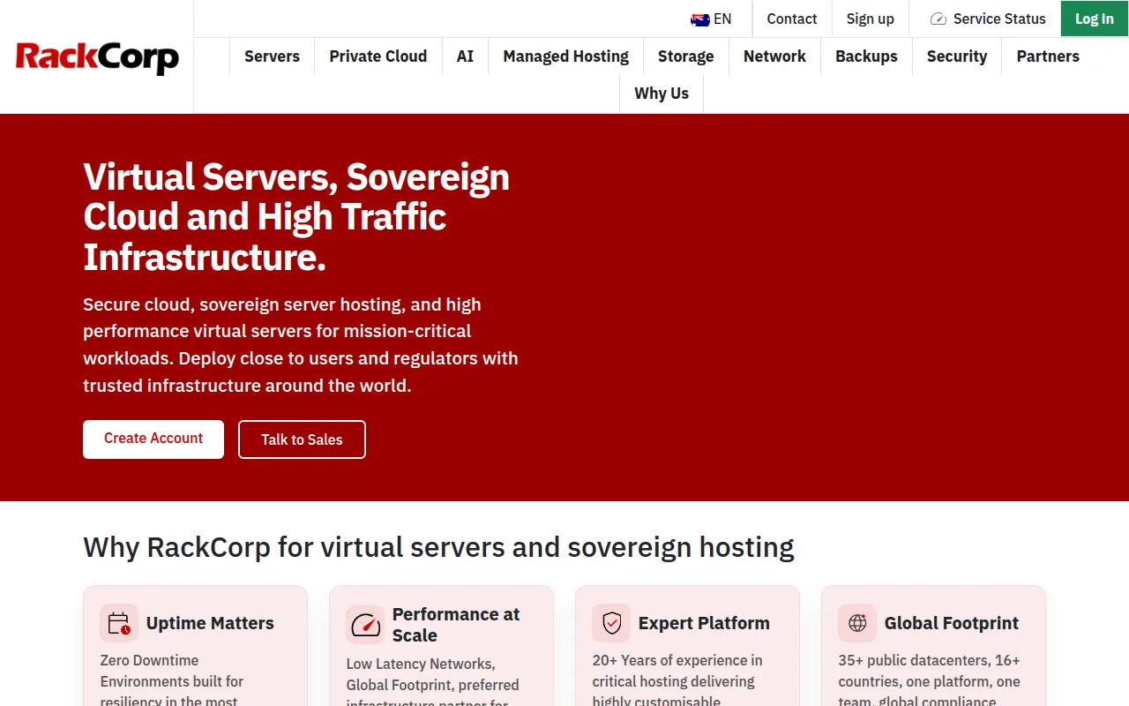This screenshot has width=1129, height=706.
Task: Click the Global Footprint globe icon
Action: click(x=857, y=623)
